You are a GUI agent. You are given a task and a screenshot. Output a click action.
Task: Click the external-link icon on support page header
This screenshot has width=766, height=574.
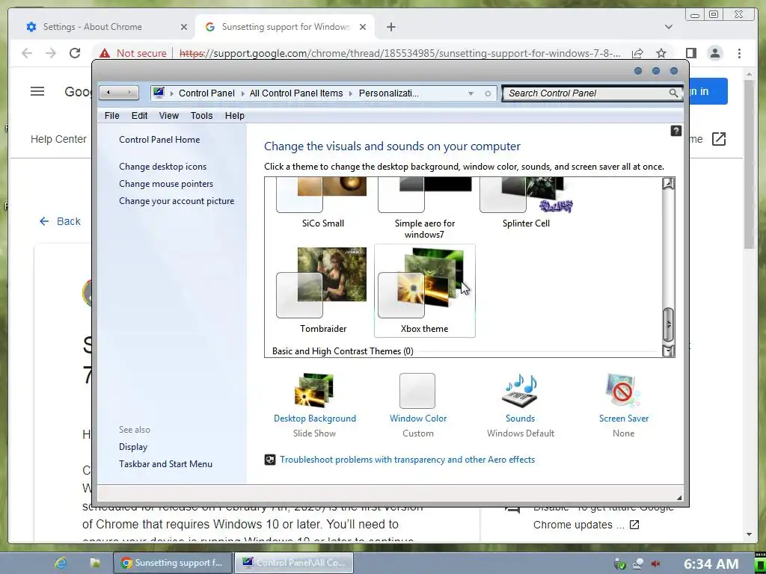pos(719,139)
